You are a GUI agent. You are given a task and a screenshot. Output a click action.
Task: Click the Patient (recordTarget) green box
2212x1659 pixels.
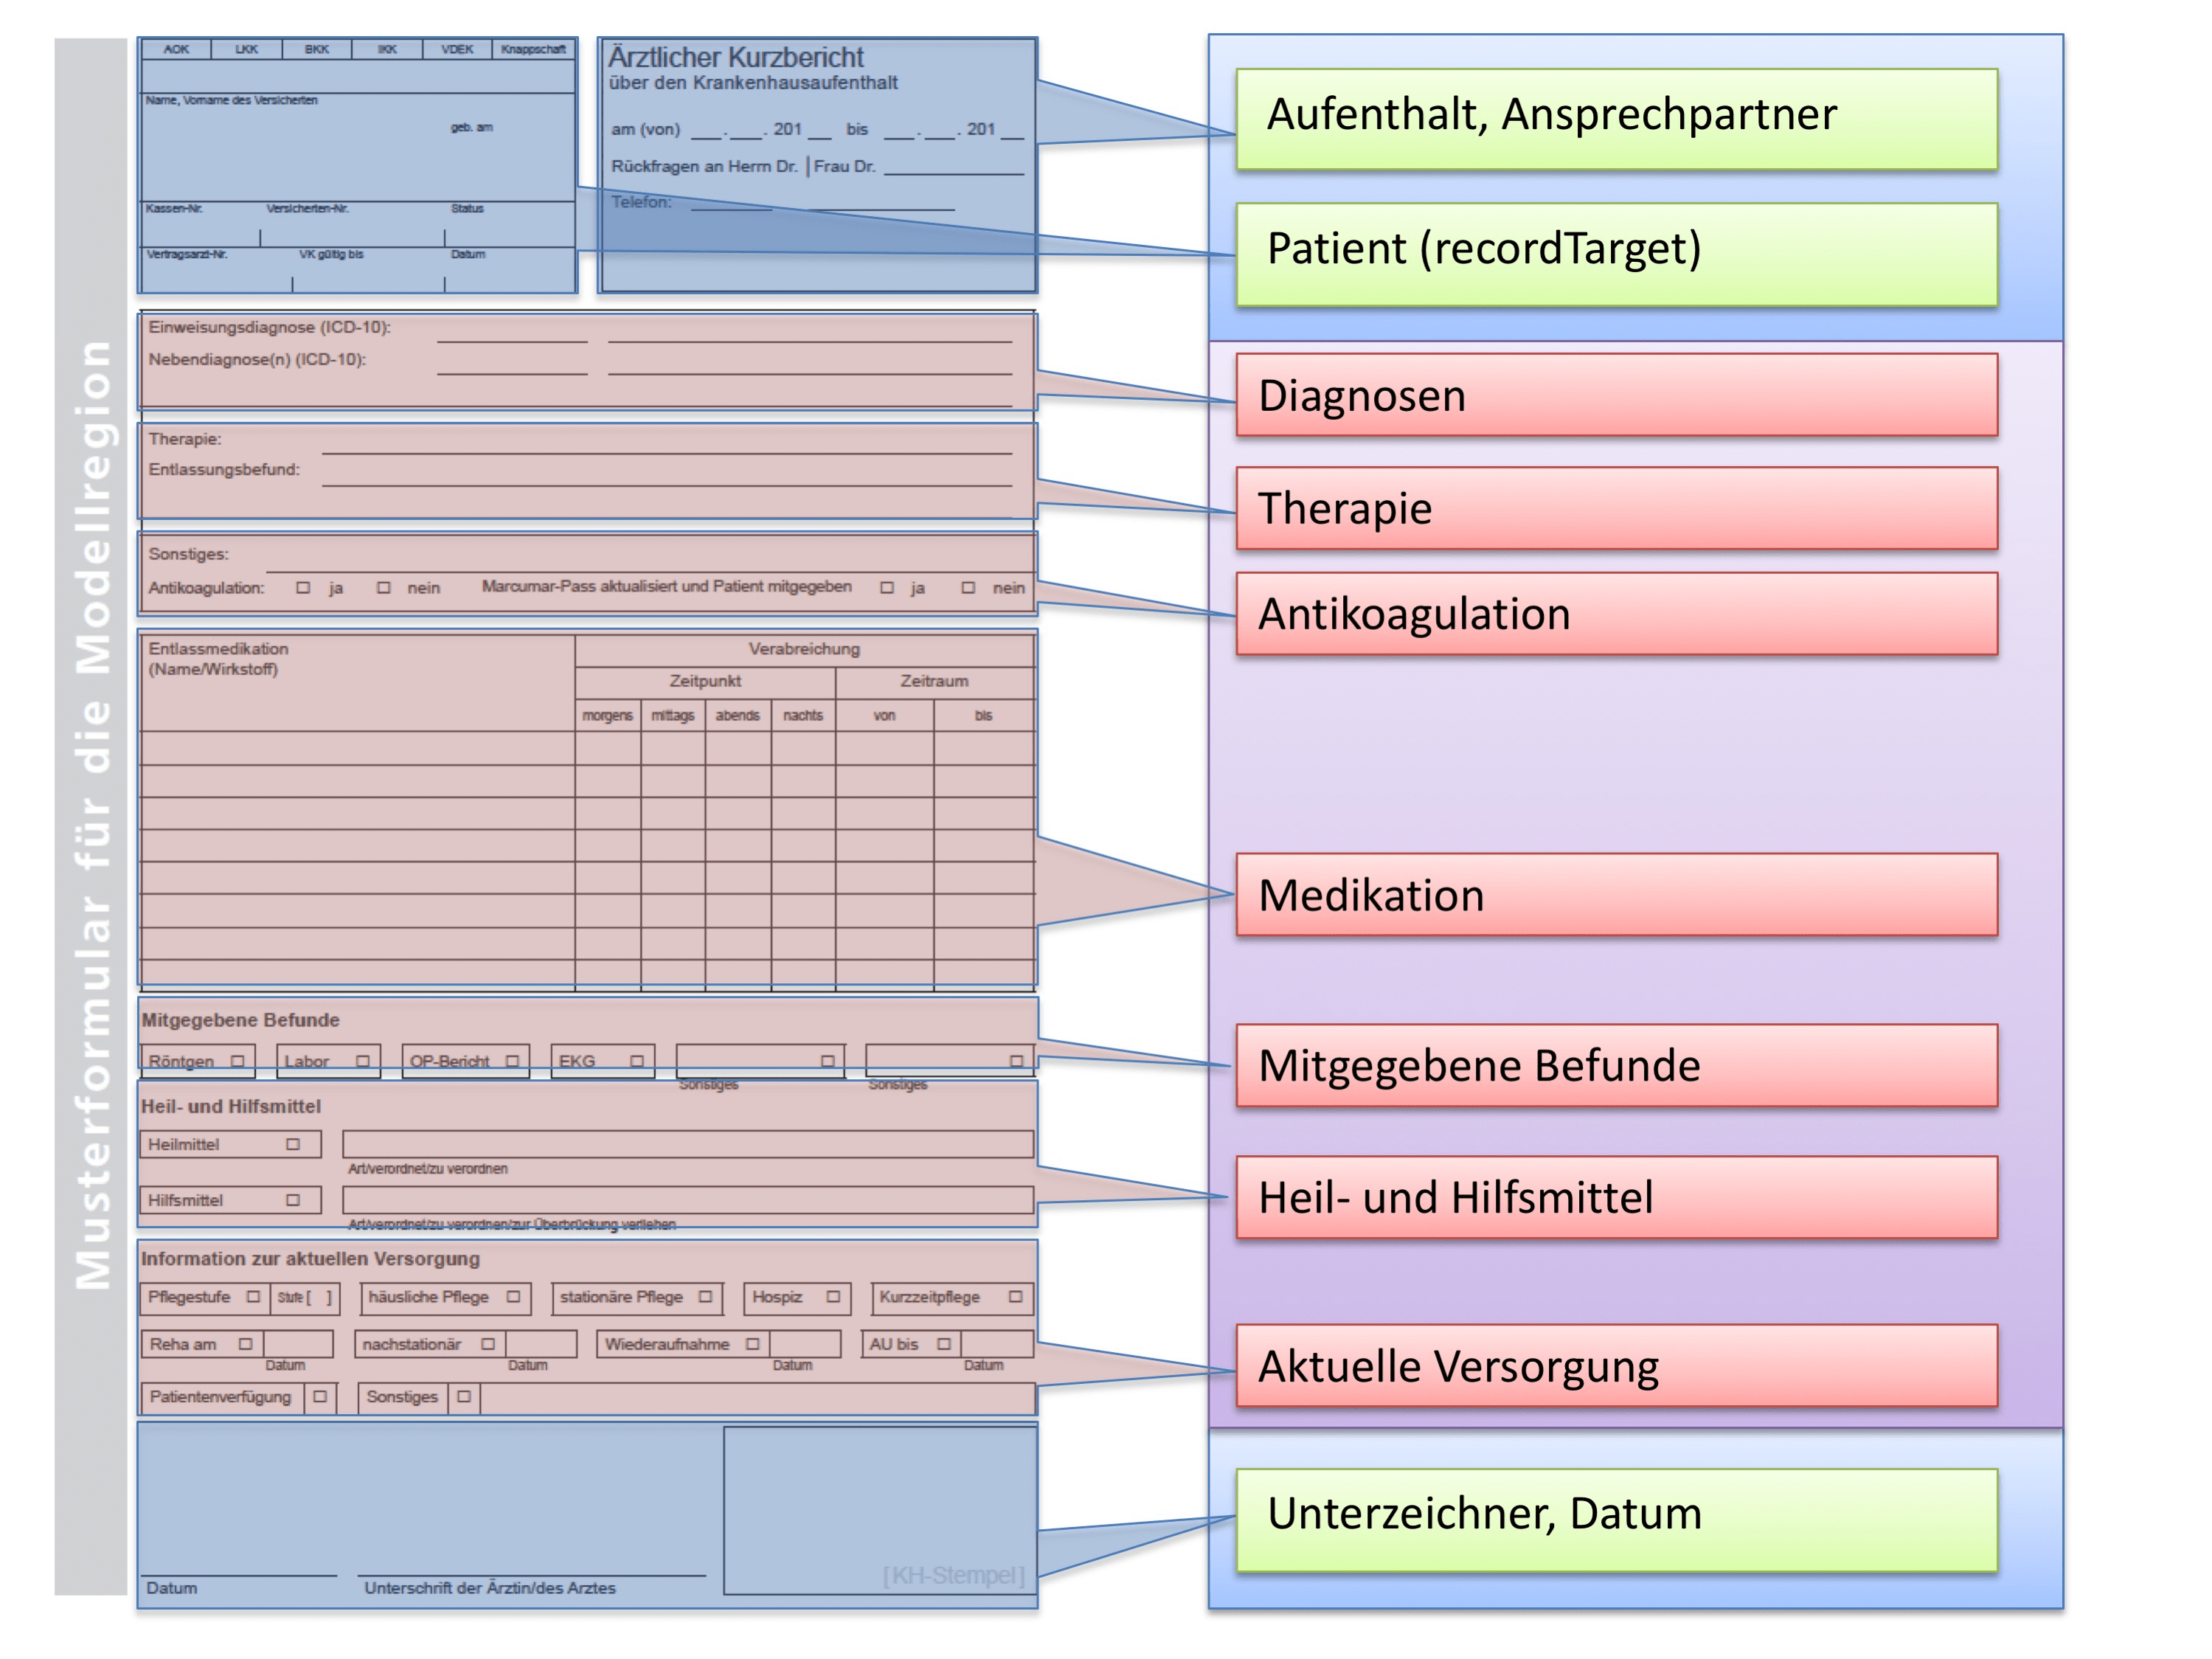tap(1616, 254)
